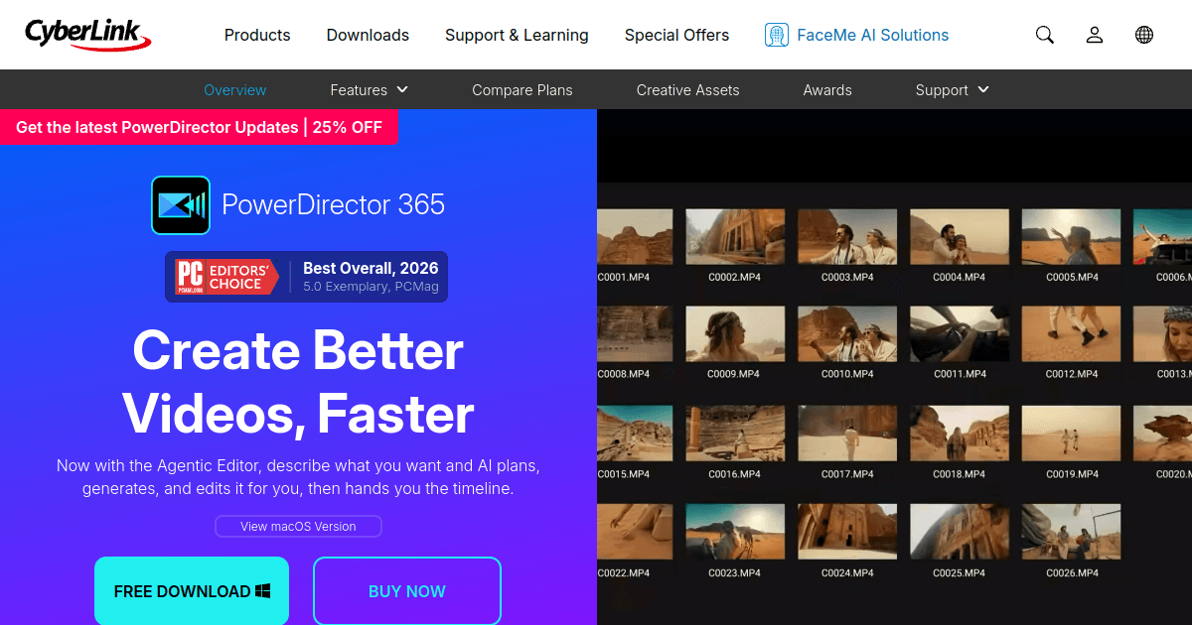
Task: Select the C0025.MP4 clip thumbnail
Action: pos(960,532)
